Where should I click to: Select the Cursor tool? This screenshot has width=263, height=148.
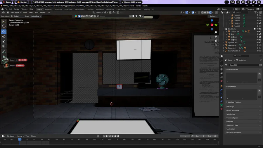pos(4,26)
